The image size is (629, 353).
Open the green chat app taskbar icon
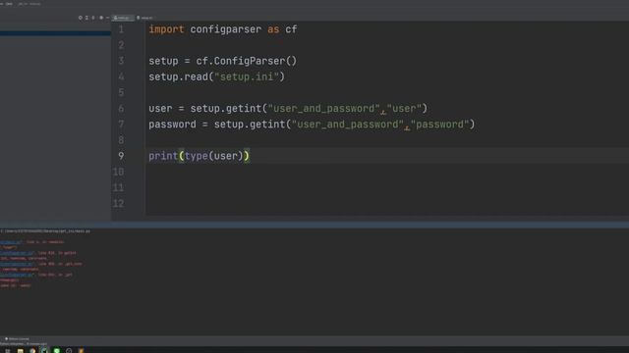click(x=57, y=351)
